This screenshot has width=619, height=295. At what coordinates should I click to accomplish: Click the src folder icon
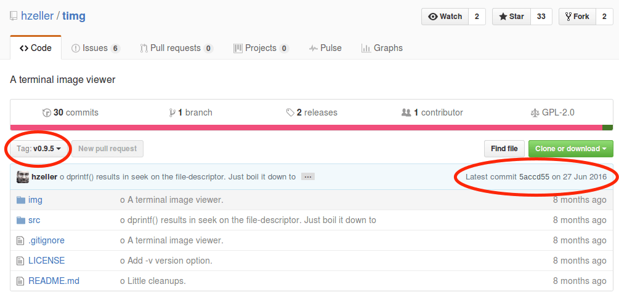coord(21,220)
